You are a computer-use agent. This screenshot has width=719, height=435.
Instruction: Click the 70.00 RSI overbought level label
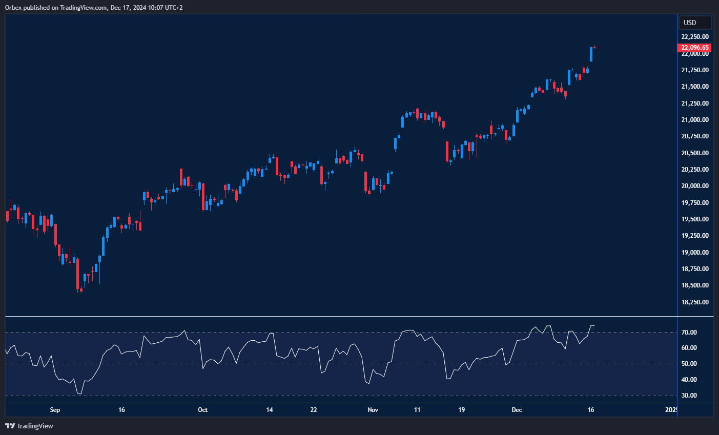click(689, 333)
